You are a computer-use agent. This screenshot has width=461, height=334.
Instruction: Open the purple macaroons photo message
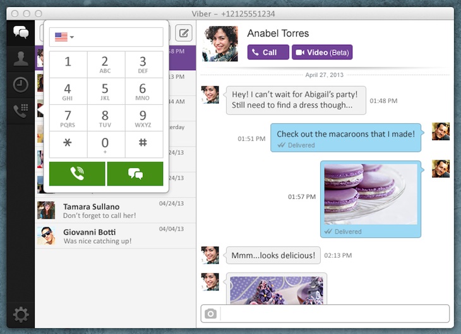pos(371,194)
